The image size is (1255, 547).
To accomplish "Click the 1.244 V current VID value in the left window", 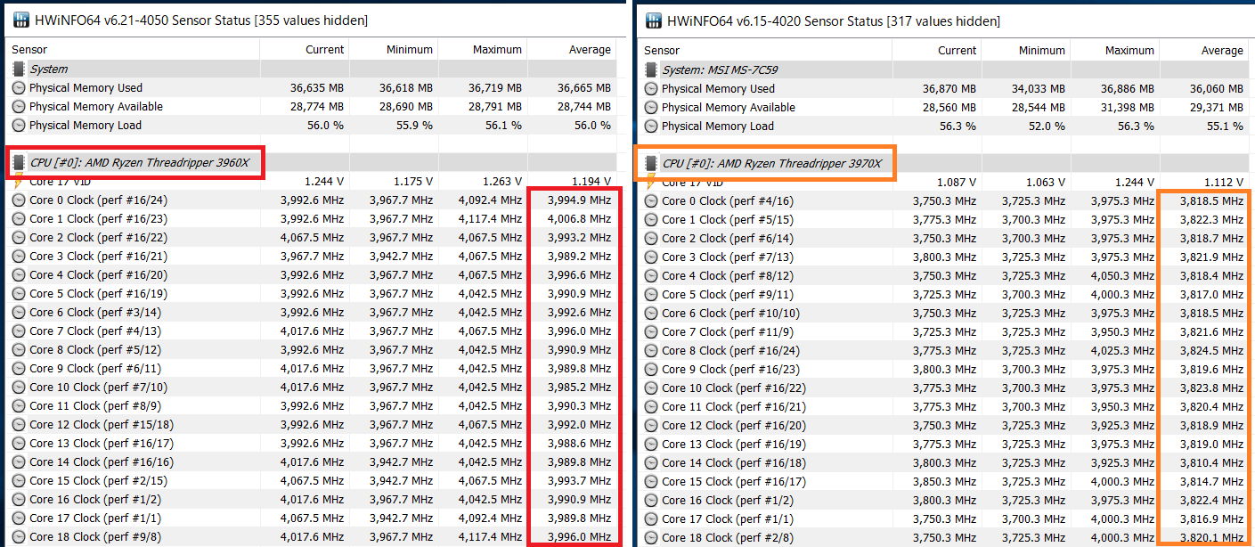I will coord(324,181).
